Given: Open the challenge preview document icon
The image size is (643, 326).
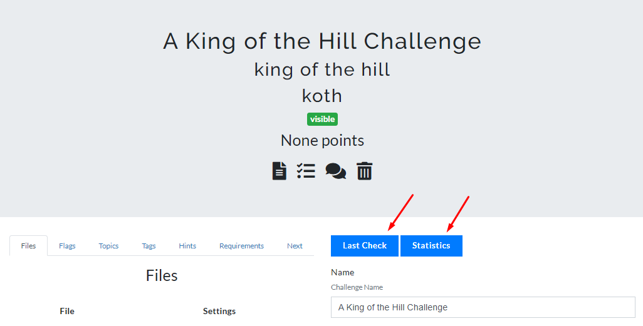Looking at the screenshot, I should pyautogui.click(x=280, y=171).
